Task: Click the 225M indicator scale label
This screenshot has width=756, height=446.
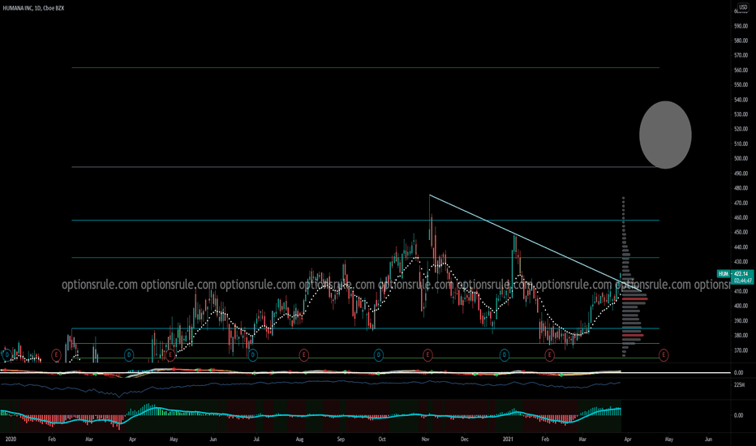Action: coord(739,384)
